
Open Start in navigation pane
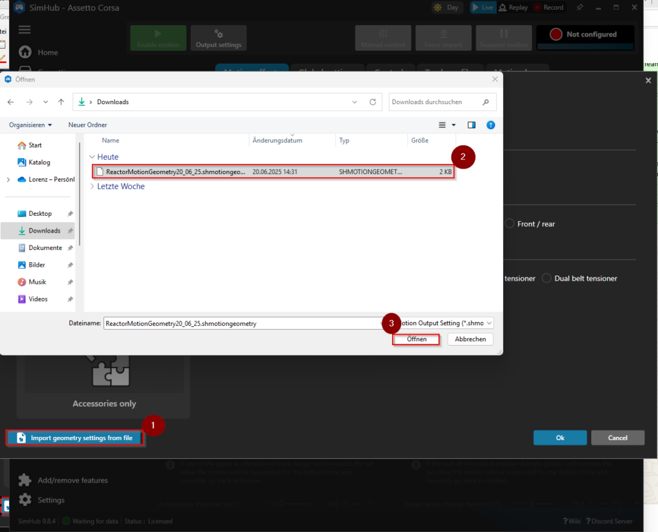(x=30, y=145)
